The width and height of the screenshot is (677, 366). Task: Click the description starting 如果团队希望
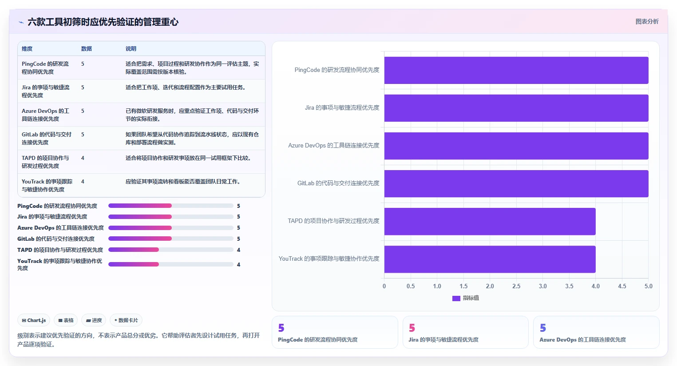192,138
